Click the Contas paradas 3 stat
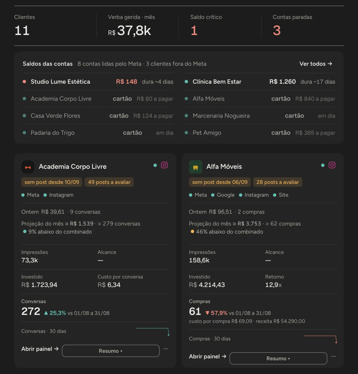The height and width of the screenshot is (374, 358). pyautogui.click(x=292, y=25)
